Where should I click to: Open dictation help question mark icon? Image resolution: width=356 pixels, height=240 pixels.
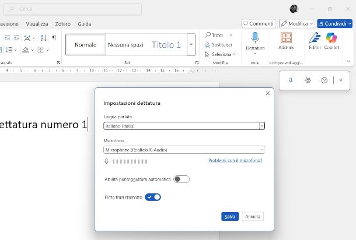point(324,80)
